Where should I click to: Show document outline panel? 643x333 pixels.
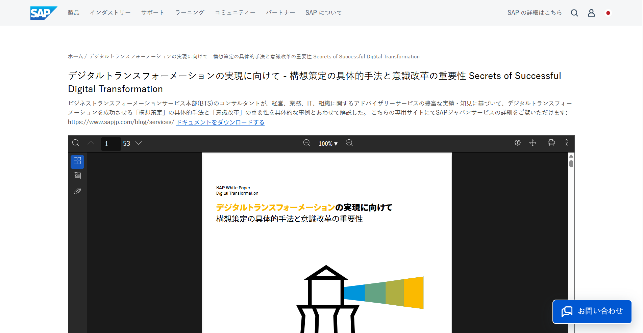pyautogui.click(x=77, y=176)
